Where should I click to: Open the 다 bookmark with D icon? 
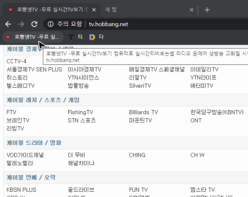pyautogui.click(x=96, y=37)
